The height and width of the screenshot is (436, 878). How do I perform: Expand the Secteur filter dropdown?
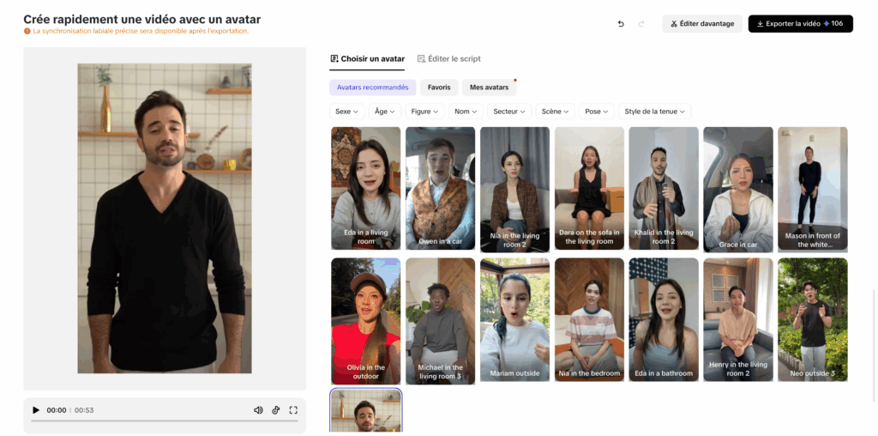point(509,112)
